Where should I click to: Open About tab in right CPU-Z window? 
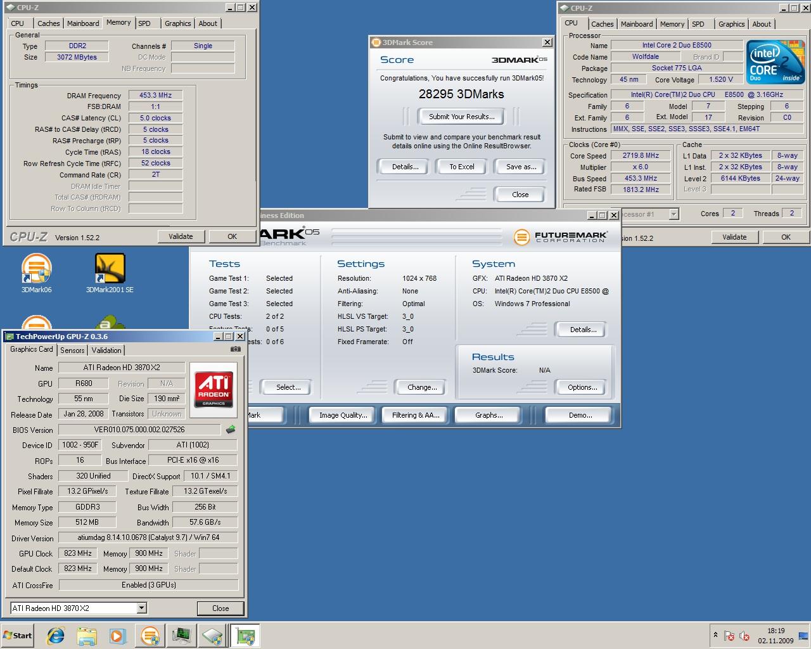[762, 24]
